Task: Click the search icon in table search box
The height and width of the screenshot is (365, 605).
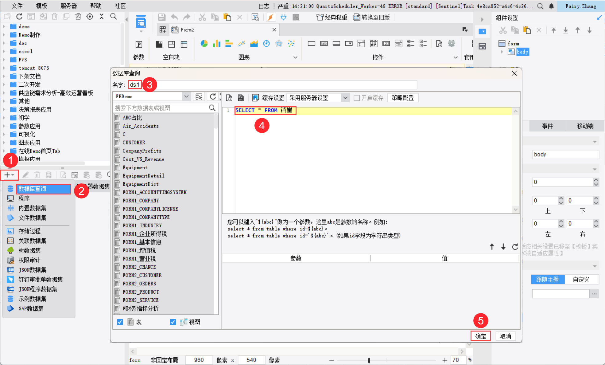Action: point(212,108)
